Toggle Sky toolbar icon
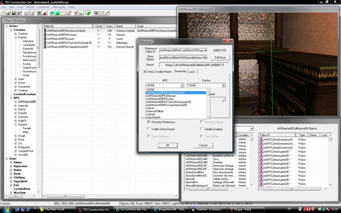 click(x=81, y=13)
